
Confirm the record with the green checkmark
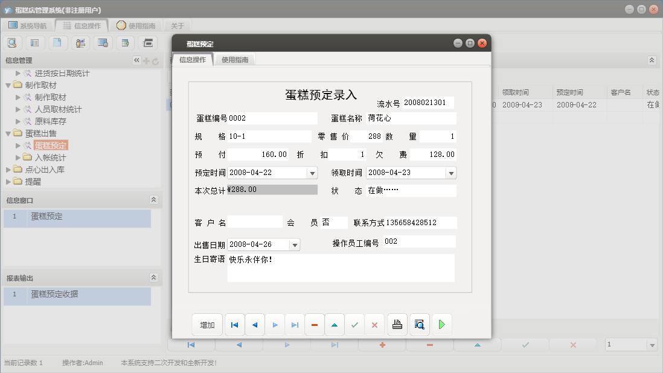click(354, 324)
